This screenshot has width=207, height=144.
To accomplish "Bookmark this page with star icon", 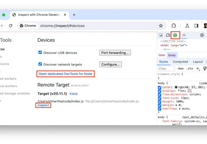I will click(161, 26).
